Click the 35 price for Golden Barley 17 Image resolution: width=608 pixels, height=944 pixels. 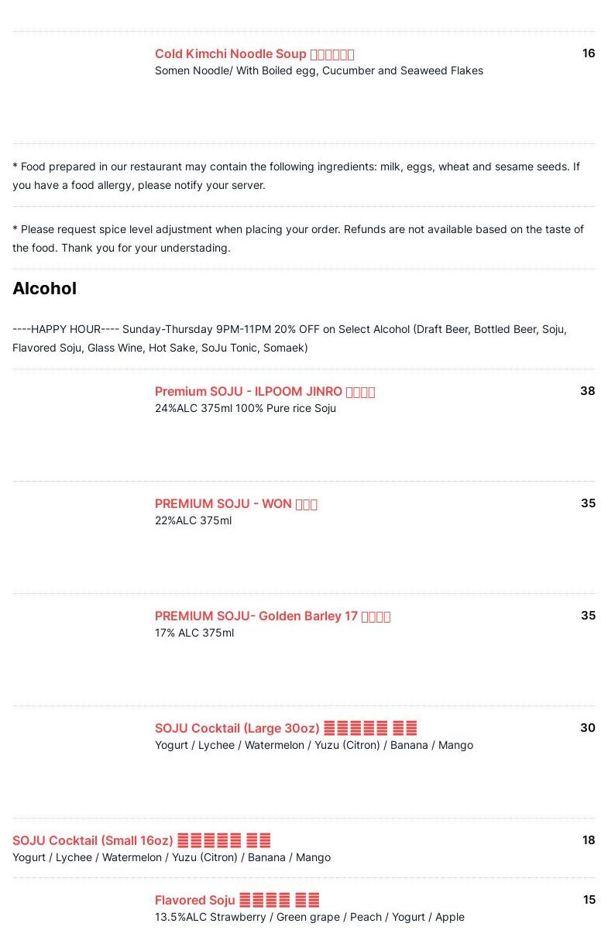(588, 616)
